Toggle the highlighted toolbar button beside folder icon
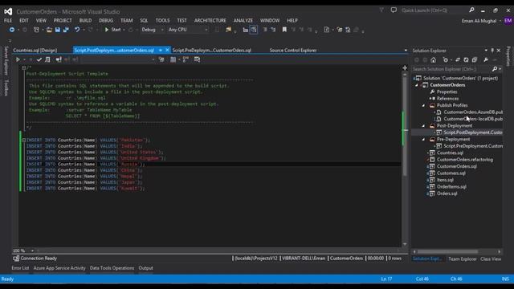 pos(254,30)
